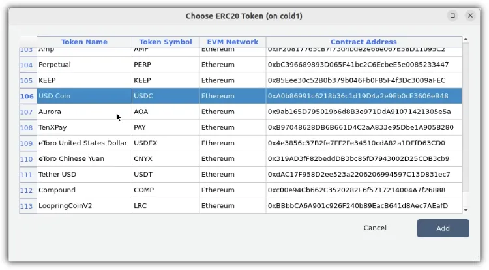Click Perpetual contract address 0xbC396689...
This screenshot has width=489, height=270.
click(364, 65)
